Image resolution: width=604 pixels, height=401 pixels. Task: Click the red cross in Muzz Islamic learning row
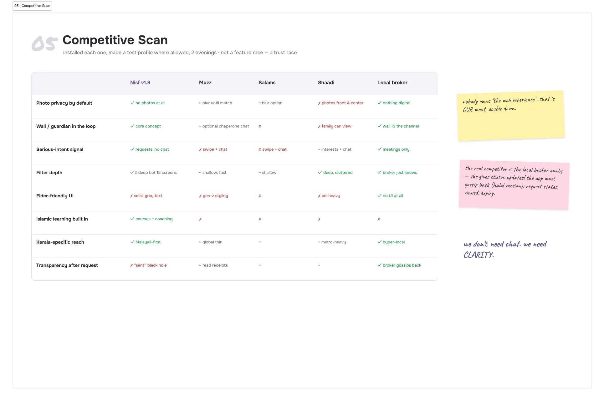pyautogui.click(x=200, y=219)
